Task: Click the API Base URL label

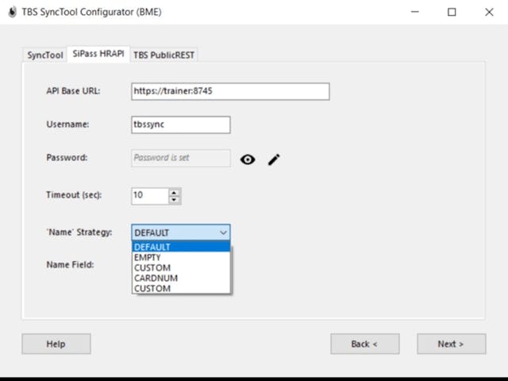Action: [x=73, y=91]
